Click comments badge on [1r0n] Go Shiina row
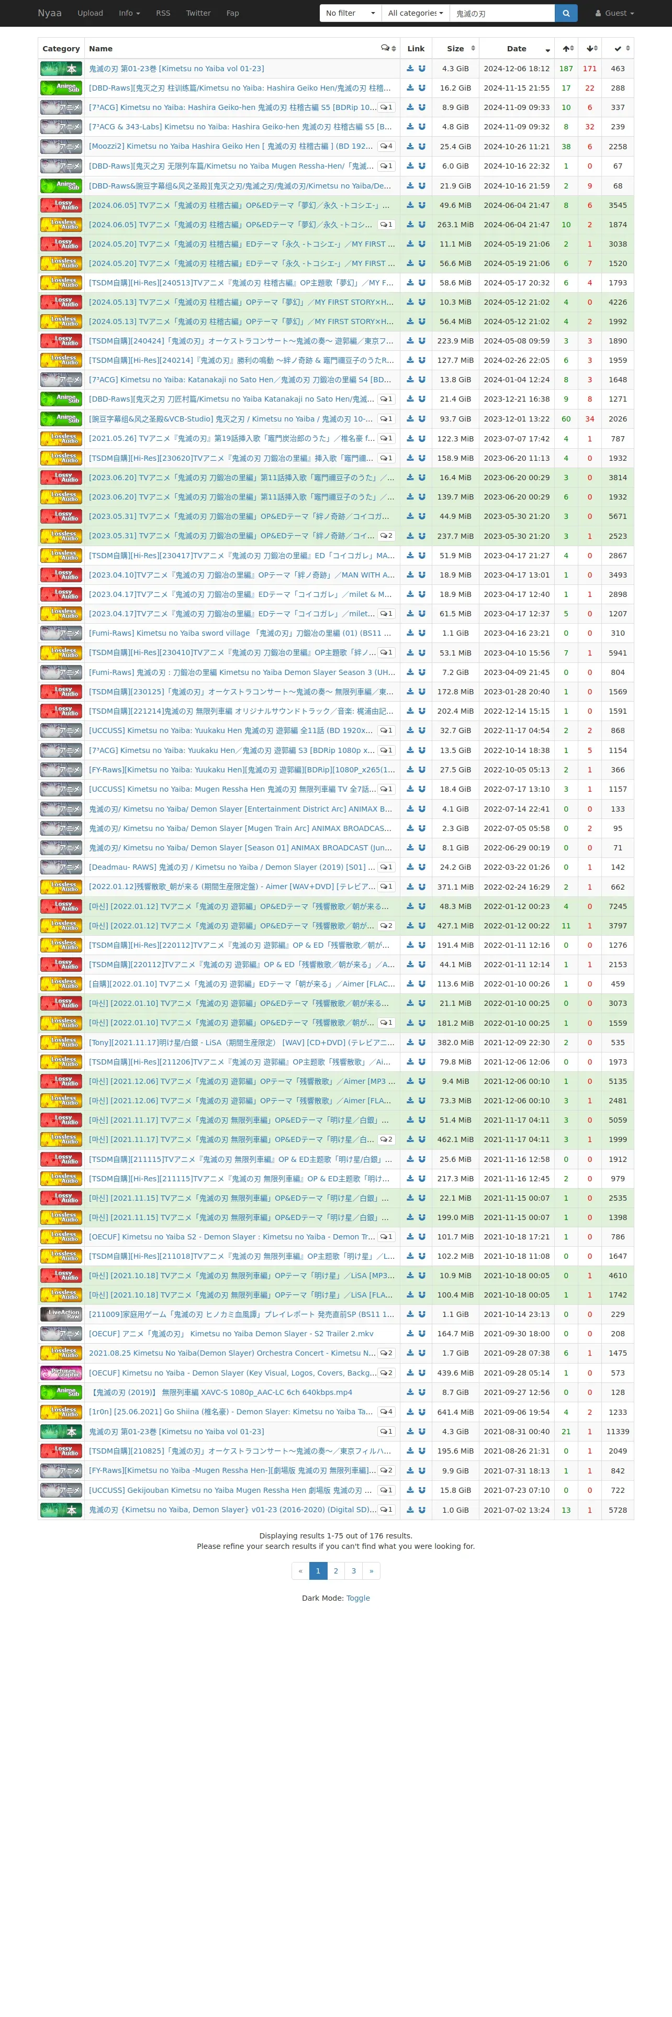 [x=386, y=1412]
